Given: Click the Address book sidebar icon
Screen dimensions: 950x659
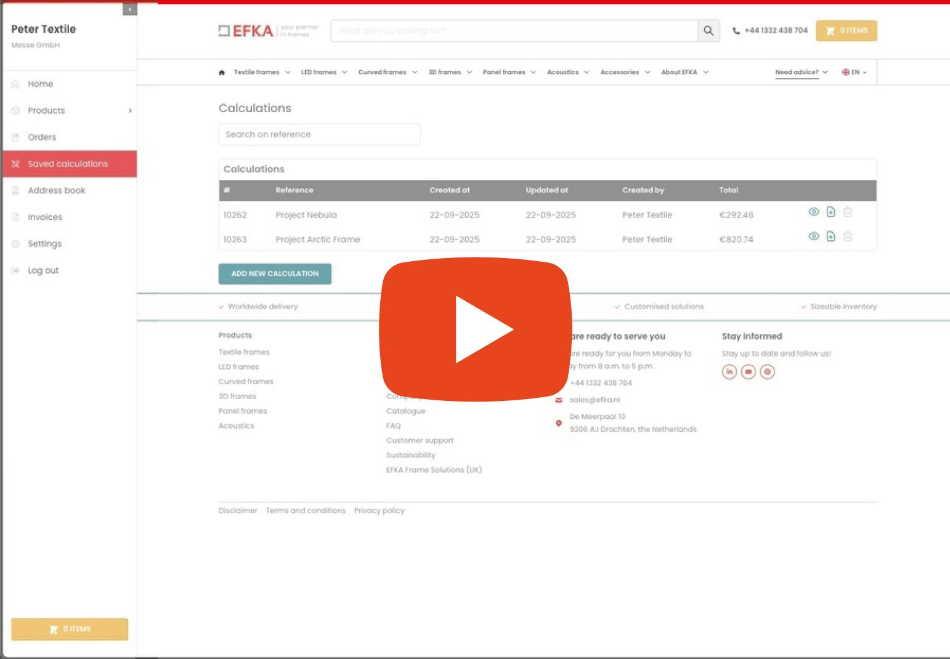Looking at the screenshot, I should (x=15, y=190).
